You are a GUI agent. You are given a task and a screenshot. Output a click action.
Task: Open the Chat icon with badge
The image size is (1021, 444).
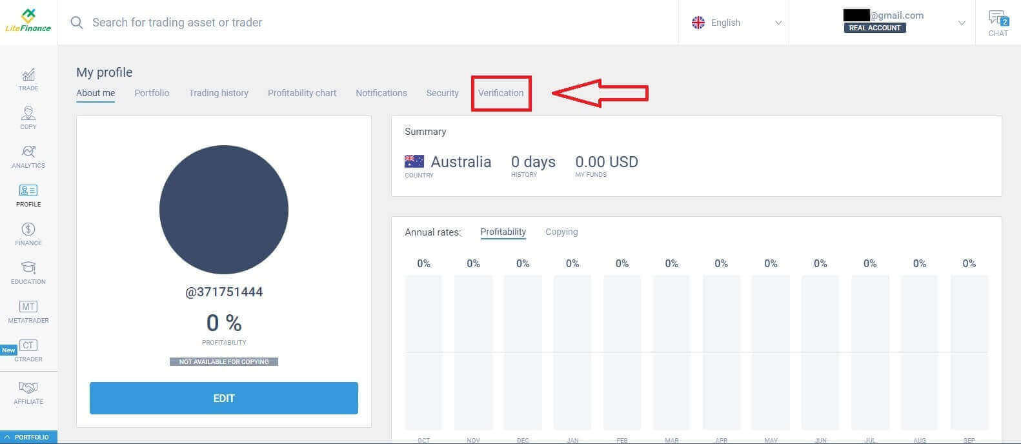(x=998, y=23)
